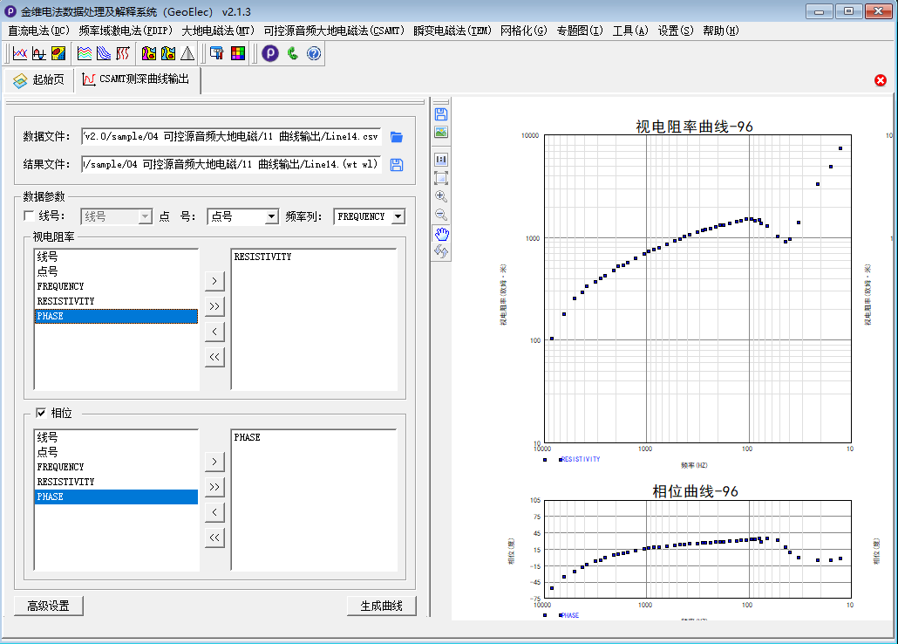898x644 pixels.
Task: Click the zoom in magnifier icon
Action: coord(441,196)
